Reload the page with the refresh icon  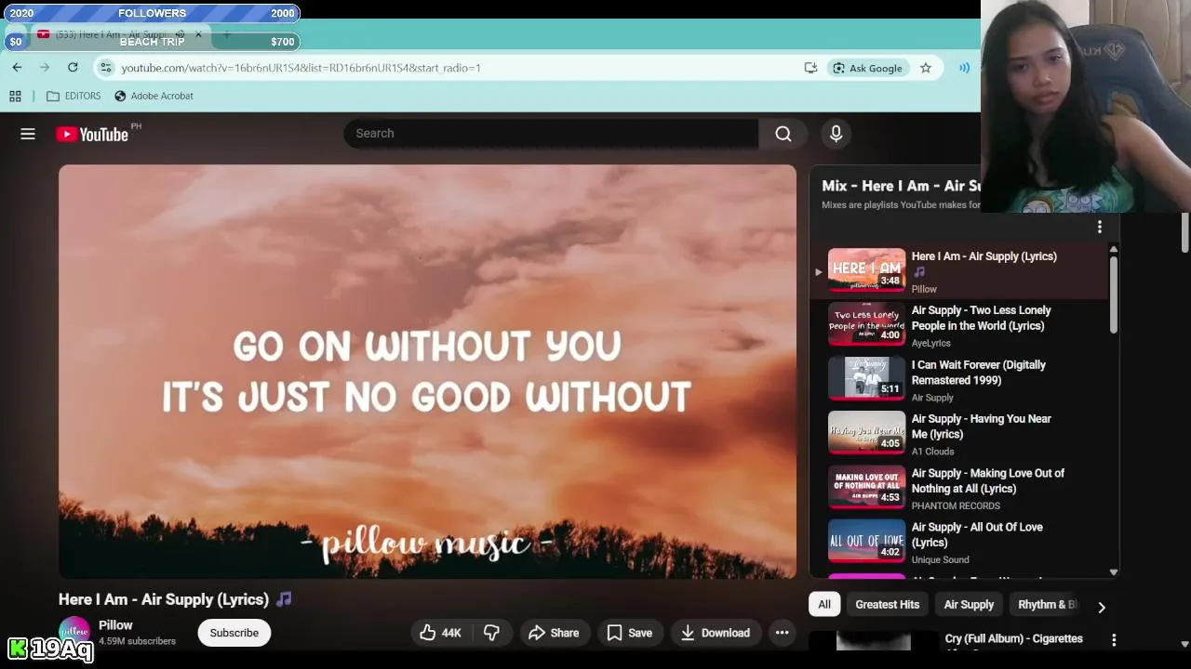pyautogui.click(x=73, y=68)
